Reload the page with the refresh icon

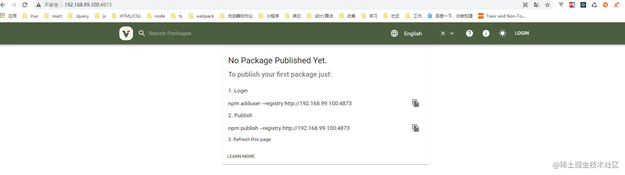coord(25,5)
